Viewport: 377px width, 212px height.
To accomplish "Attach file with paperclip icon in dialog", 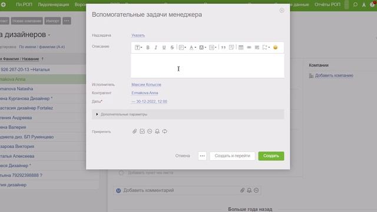I will tap(134, 131).
